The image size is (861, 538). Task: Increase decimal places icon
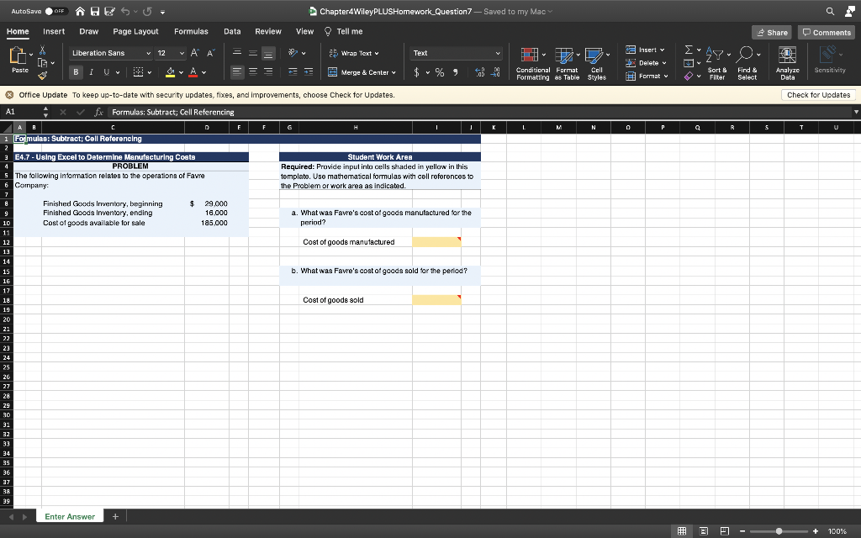click(479, 72)
